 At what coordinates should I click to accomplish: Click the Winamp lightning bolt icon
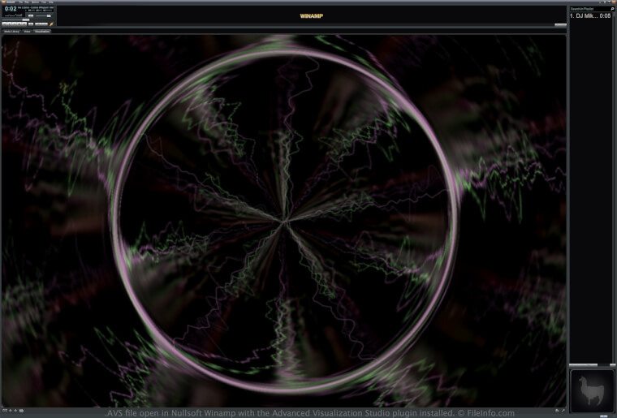(x=51, y=24)
